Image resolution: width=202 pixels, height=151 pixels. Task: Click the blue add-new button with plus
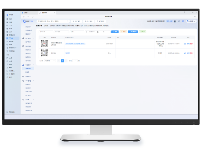pos(133,32)
